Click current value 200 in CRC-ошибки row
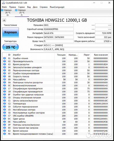The height and width of the screenshot is (141, 114). click(x=64, y=116)
